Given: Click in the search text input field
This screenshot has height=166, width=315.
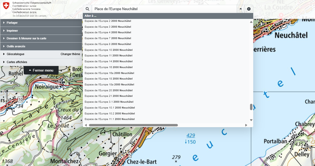Looking at the screenshot, I should [x=164, y=9].
